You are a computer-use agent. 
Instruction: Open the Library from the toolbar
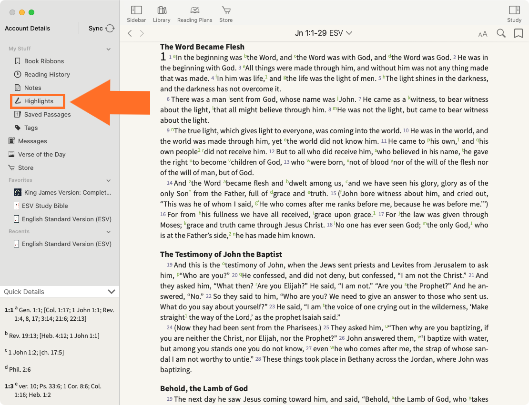pyautogui.click(x=162, y=10)
